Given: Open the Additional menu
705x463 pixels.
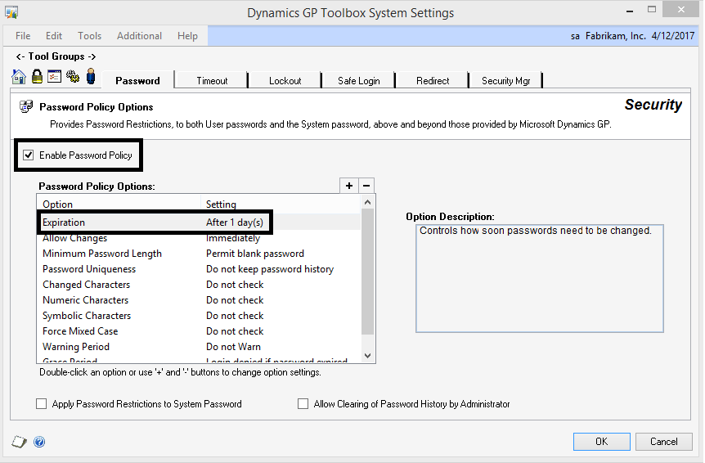Looking at the screenshot, I should pos(139,36).
